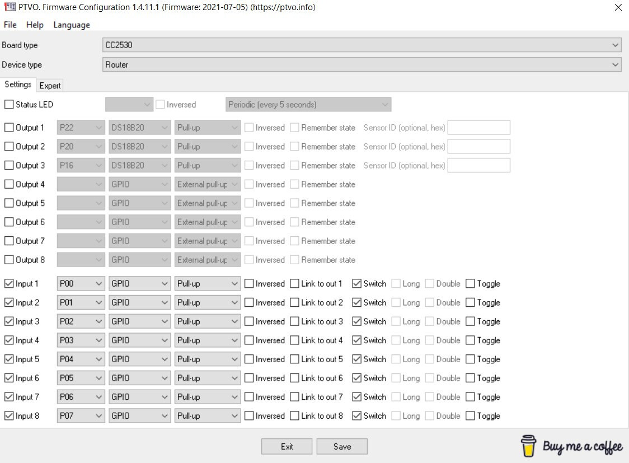The width and height of the screenshot is (629, 463).
Task: Open the Help menu
Action: tap(35, 25)
